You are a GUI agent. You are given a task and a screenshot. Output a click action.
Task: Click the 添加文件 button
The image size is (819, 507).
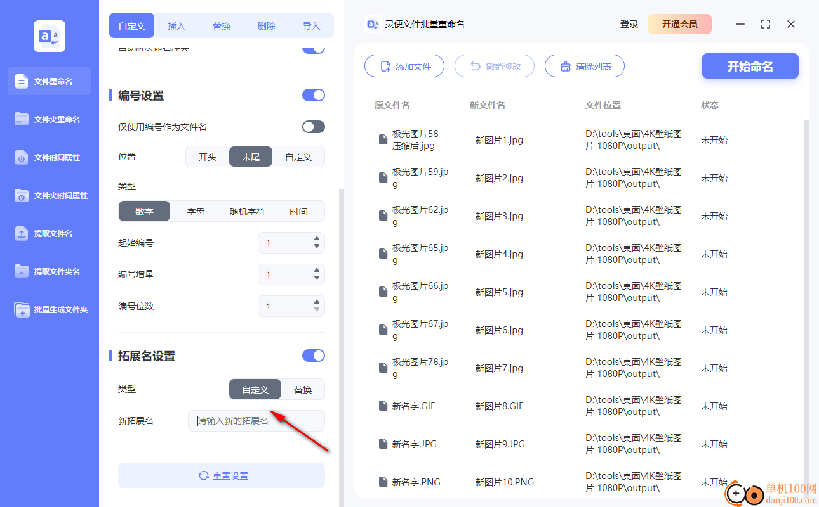coord(404,66)
